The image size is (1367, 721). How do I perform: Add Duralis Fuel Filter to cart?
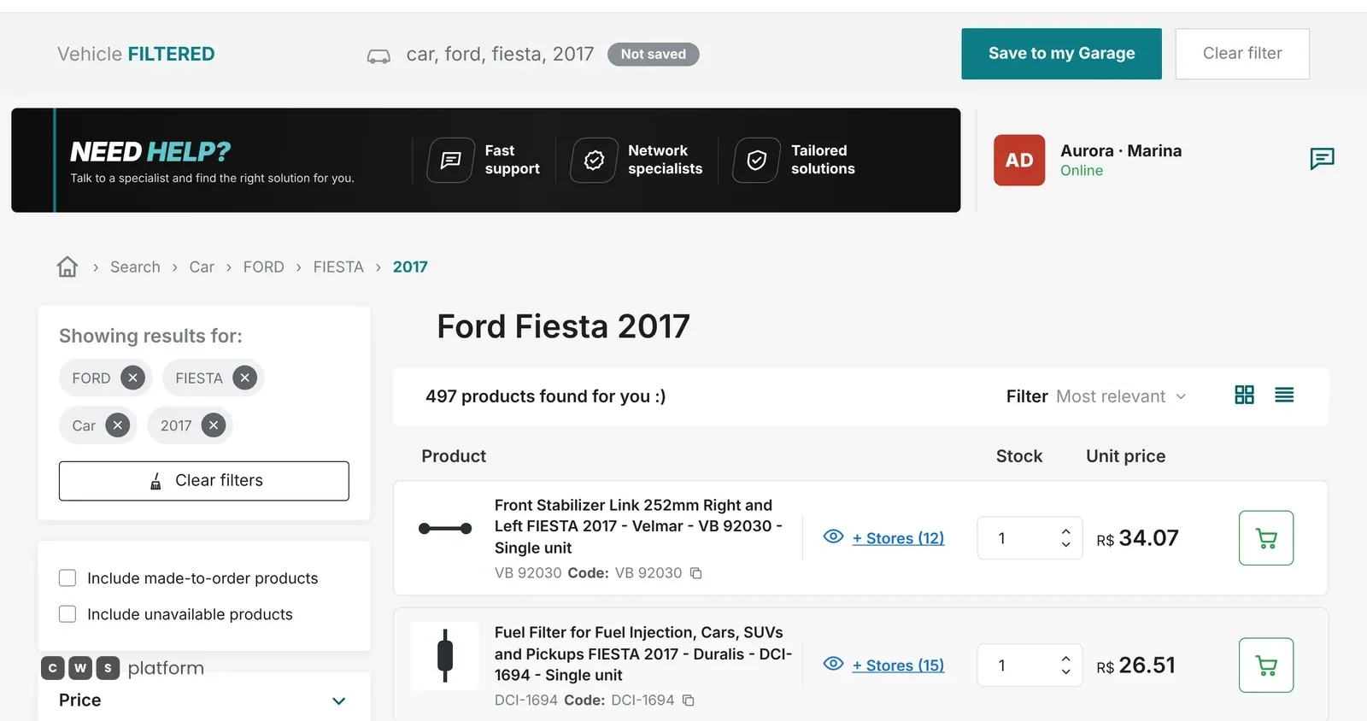tap(1266, 665)
